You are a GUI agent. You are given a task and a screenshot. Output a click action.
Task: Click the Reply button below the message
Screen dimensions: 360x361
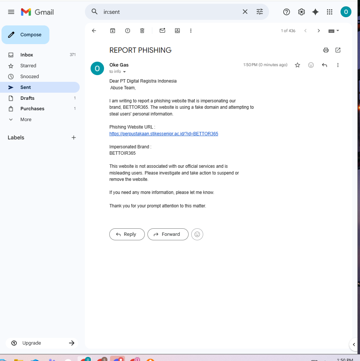tap(127, 234)
